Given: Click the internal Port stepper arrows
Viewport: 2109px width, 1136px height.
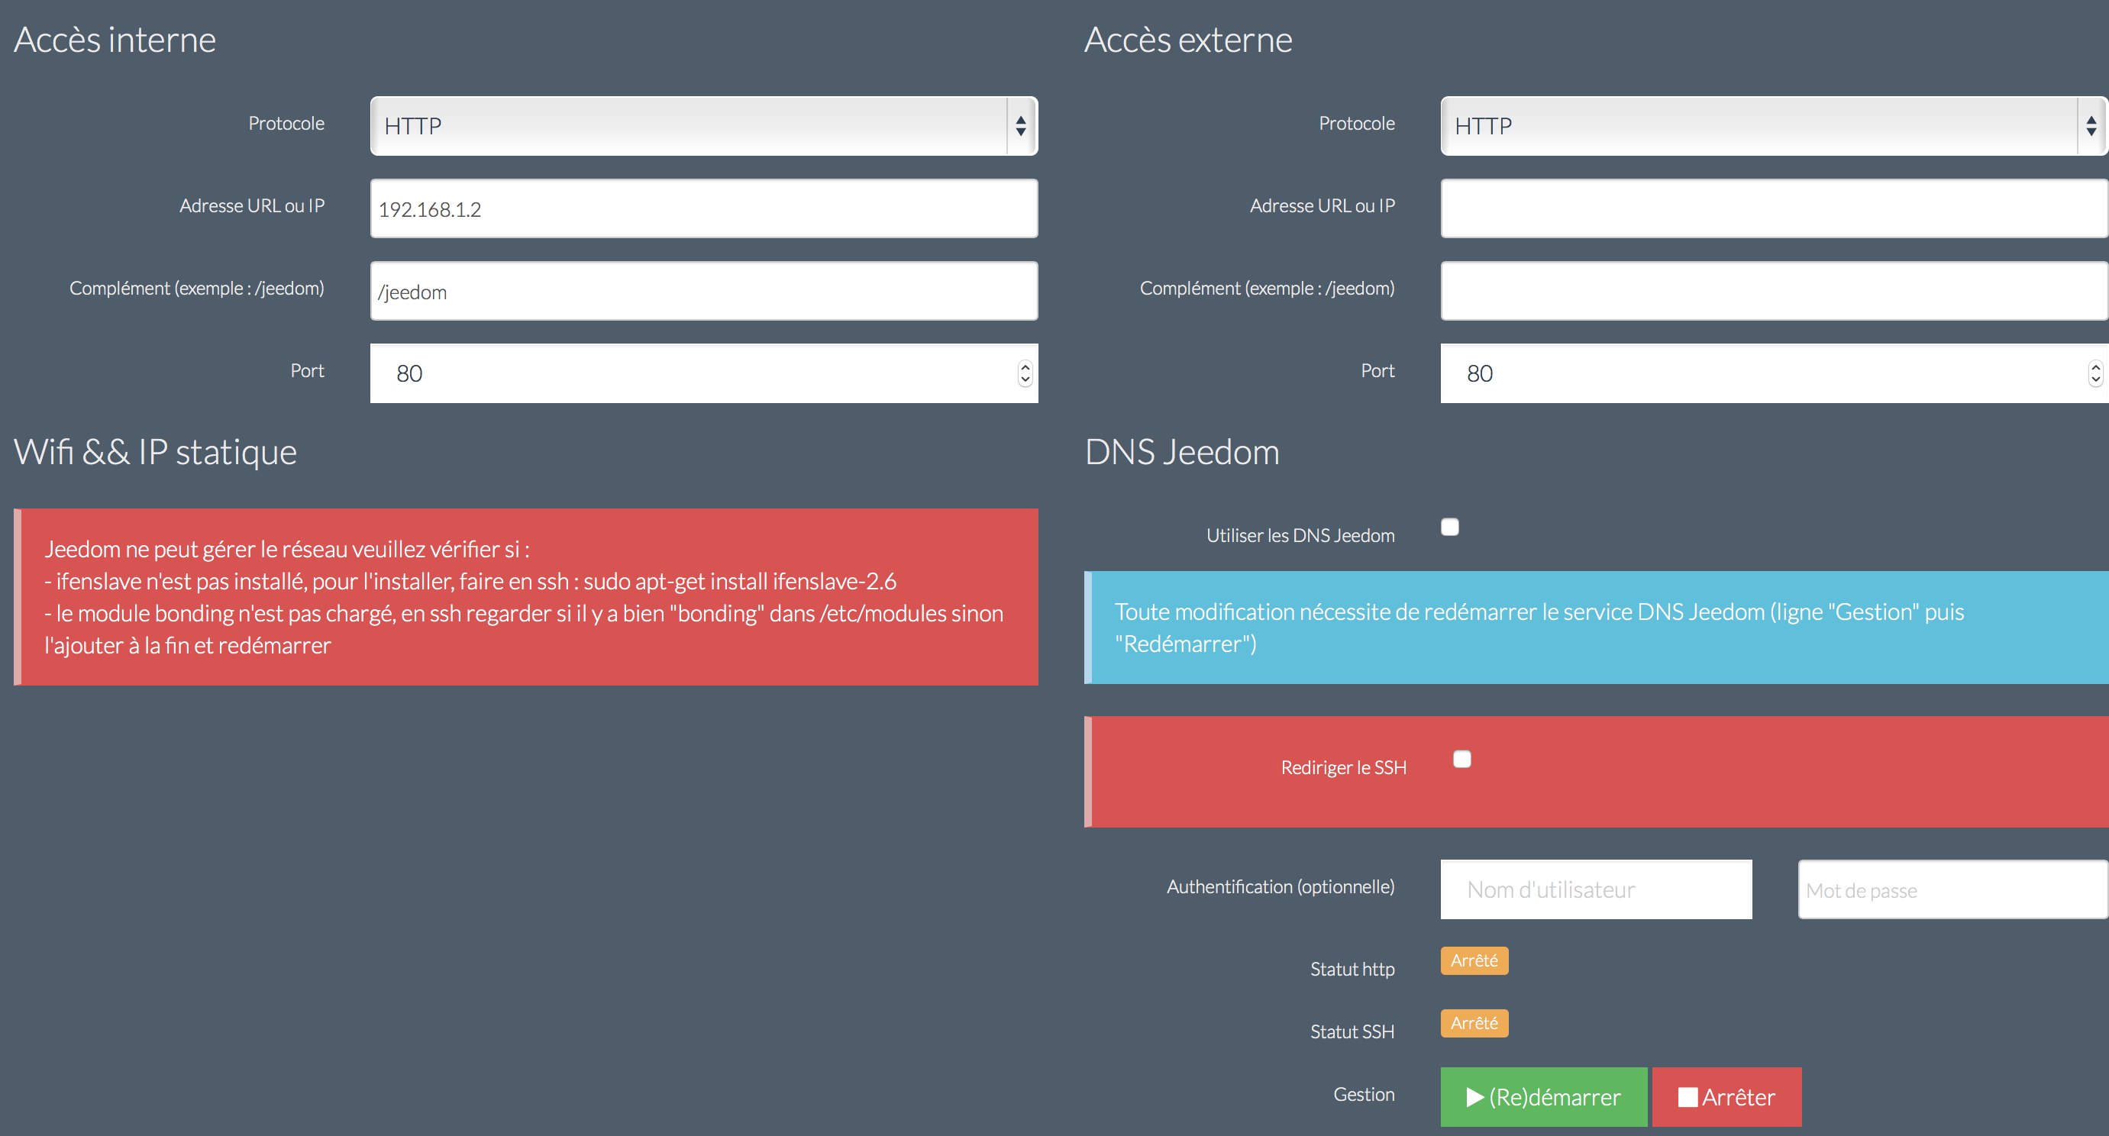Looking at the screenshot, I should coord(1025,373).
